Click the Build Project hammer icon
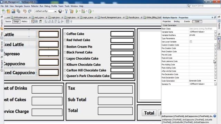Viewport: 221px width, 124px height. [x=66, y=11]
